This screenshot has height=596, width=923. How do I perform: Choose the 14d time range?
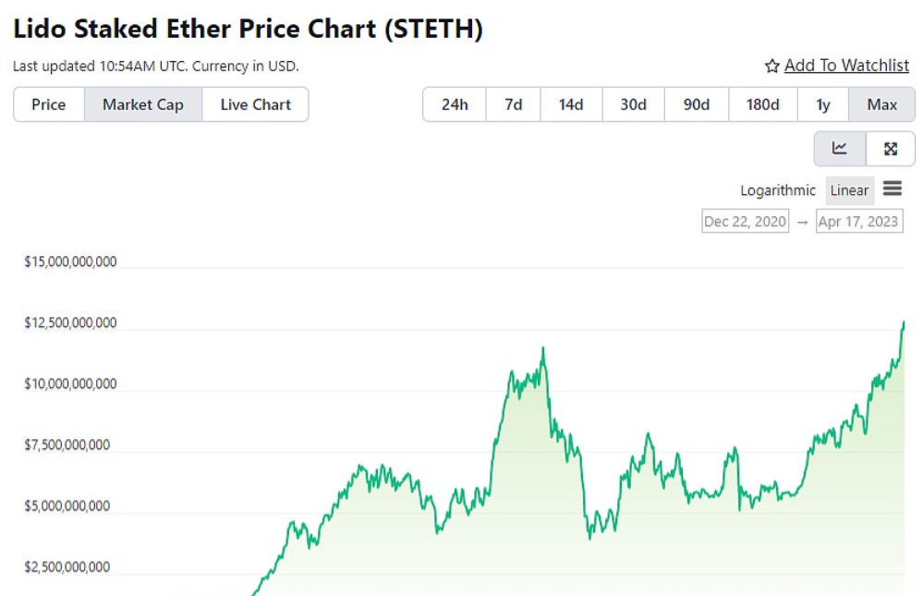tap(571, 104)
